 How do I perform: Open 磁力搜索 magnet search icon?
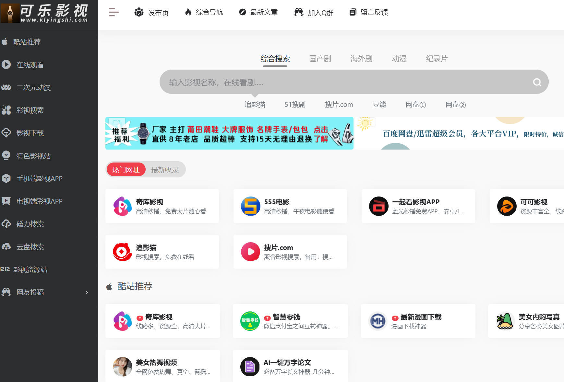coord(6,224)
